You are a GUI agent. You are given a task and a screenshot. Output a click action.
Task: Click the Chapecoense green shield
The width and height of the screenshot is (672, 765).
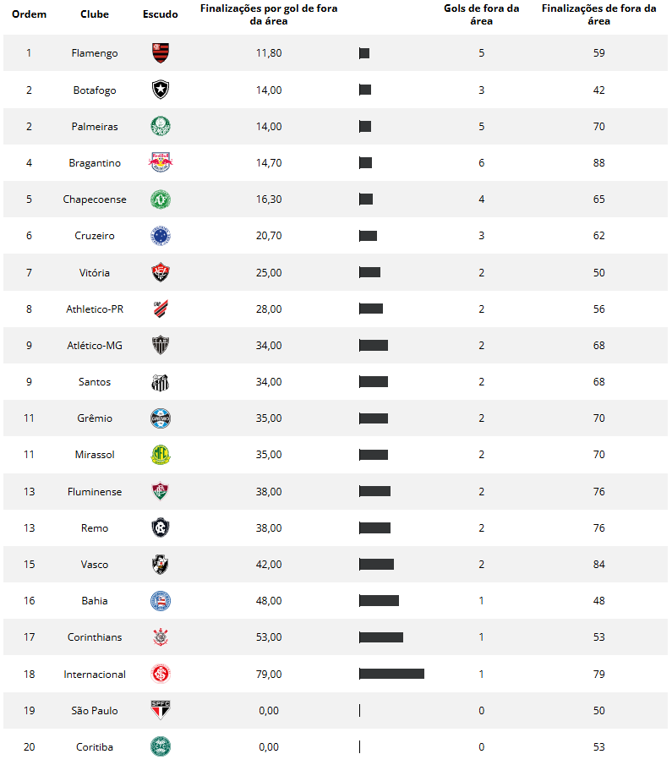160,199
